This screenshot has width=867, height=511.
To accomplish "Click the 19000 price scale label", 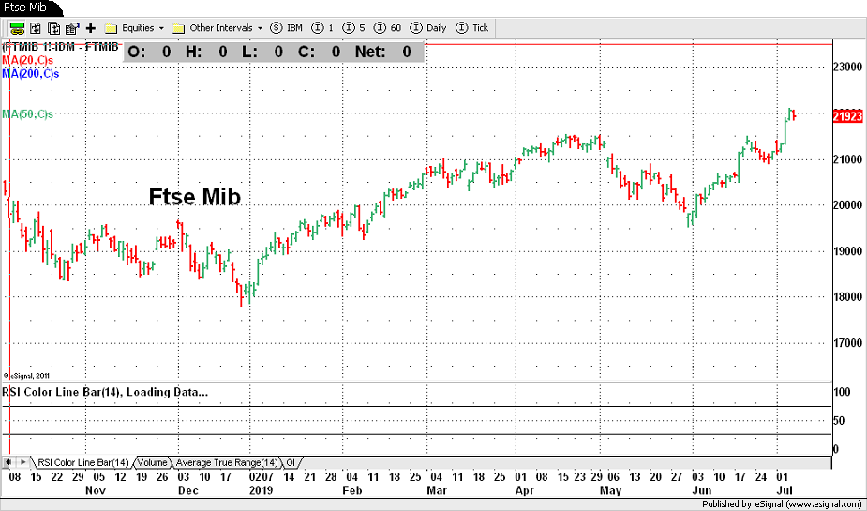I will [x=847, y=251].
